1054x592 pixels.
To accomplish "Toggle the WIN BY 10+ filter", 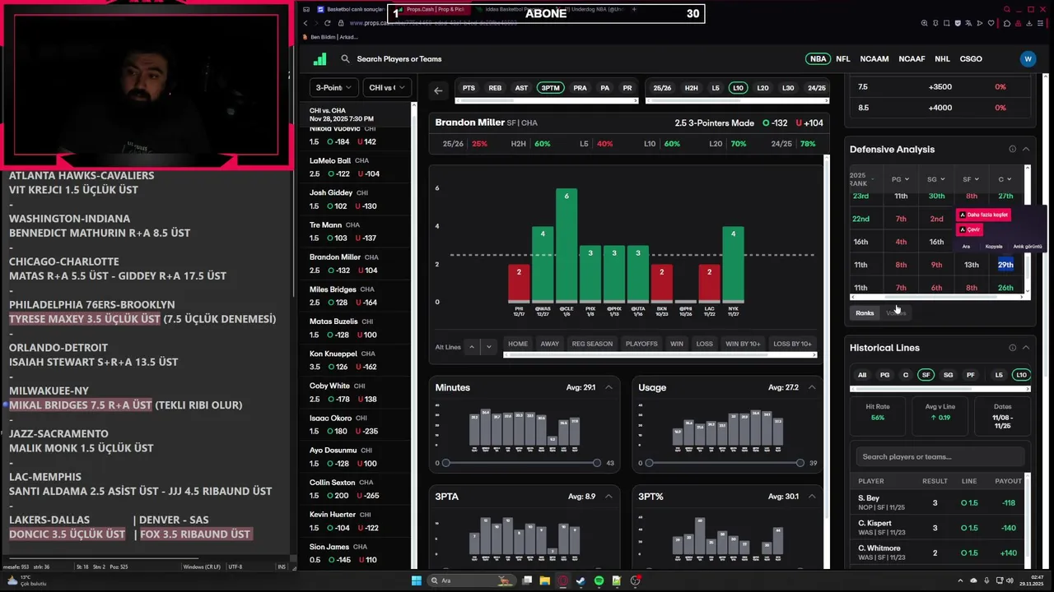I will coord(743,344).
